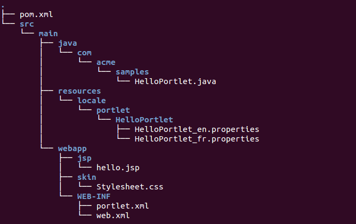Click the hello.jsp file entry

(118, 168)
